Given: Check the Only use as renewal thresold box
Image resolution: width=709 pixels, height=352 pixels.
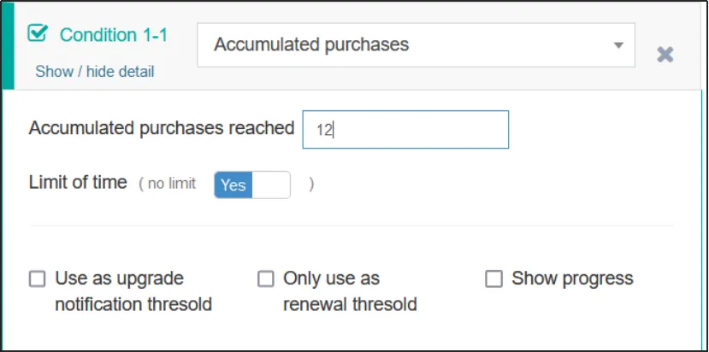Looking at the screenshot, I should tap(266, 279).
